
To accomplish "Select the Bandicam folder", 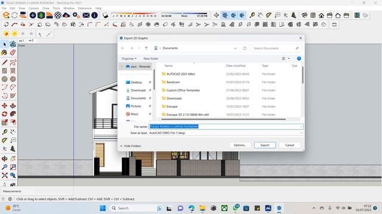I will (173, 82).
